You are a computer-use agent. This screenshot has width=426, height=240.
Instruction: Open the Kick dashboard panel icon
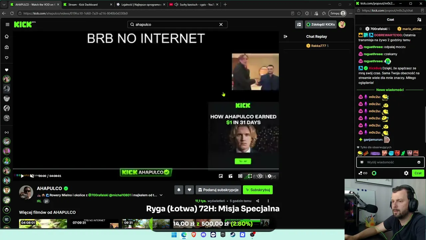pyautogui.click(x=299, y=24)
